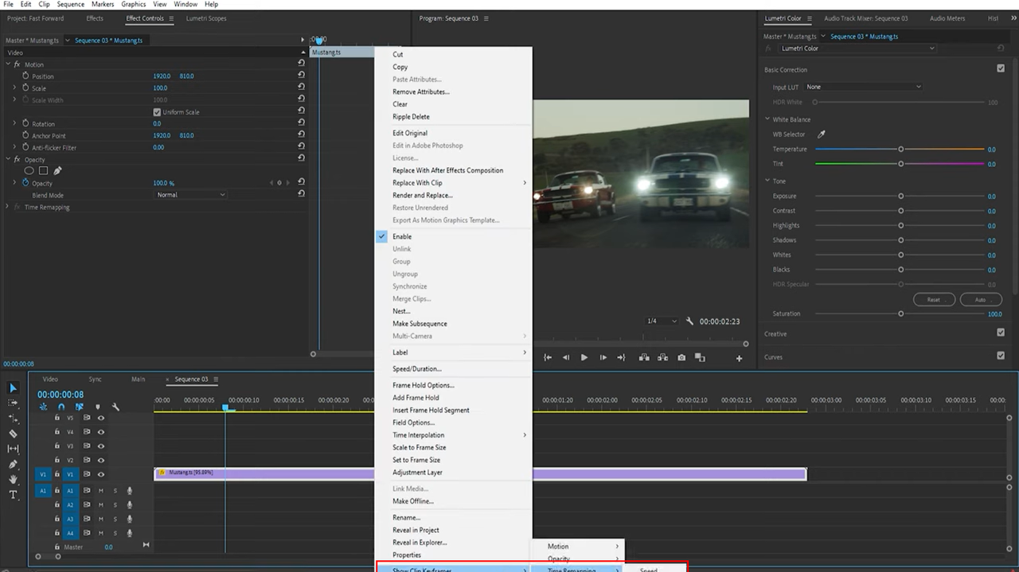The width and height of the screenshot is (1019, 572).
Task: Toggle the Creative section checkbox
Action: (1001, 333)
